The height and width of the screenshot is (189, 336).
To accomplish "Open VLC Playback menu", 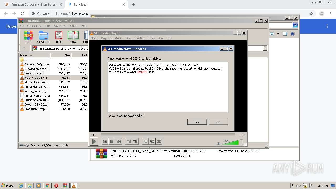I will click(x=107, y=38).
